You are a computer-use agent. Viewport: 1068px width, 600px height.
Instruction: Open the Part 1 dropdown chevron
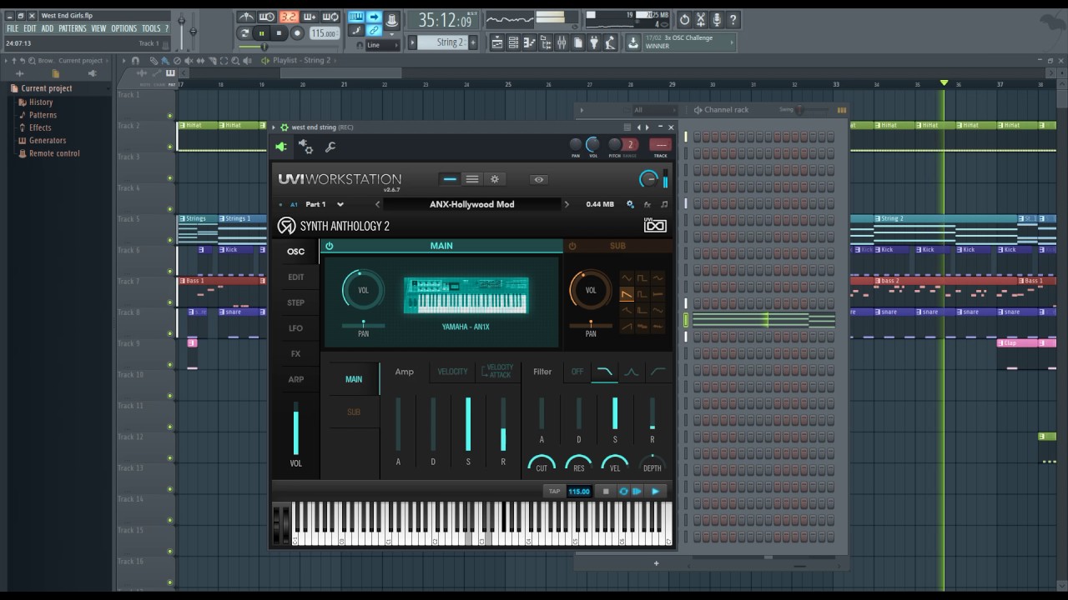tap(340, 204)
